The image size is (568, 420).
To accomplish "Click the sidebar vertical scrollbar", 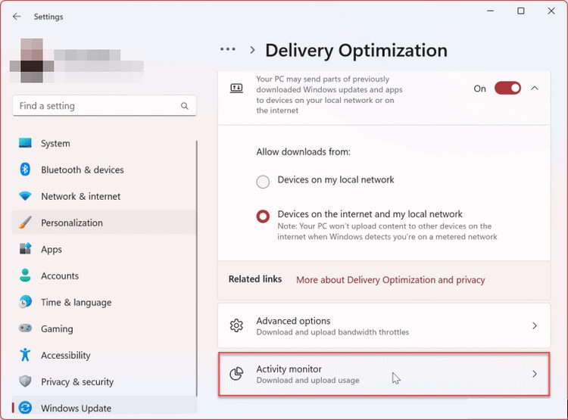I will pos(197,268).
